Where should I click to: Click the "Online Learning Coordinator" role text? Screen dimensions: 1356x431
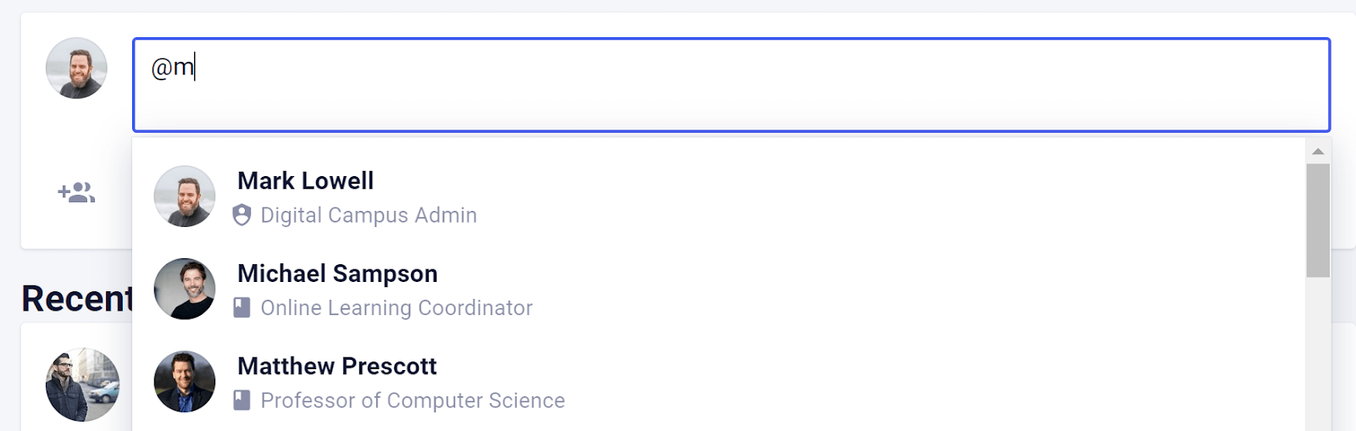397,307
